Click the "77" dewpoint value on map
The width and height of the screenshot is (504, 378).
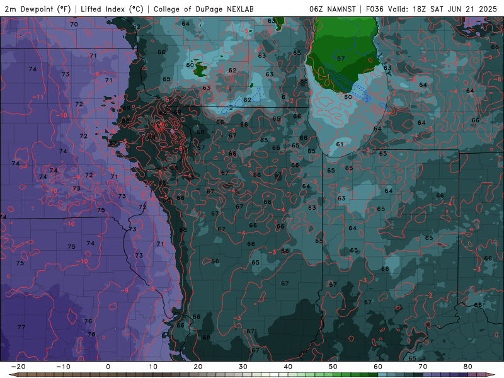tap(21, 327)
